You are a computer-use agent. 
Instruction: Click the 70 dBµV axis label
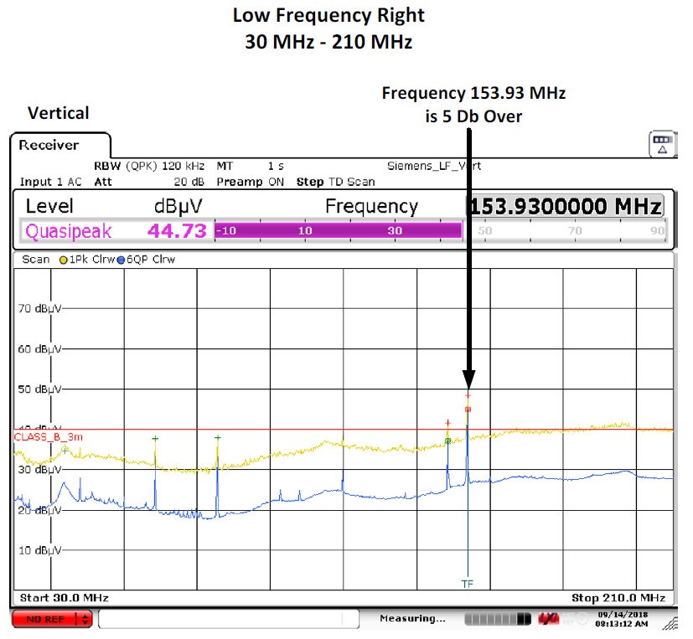pos(39,308)
